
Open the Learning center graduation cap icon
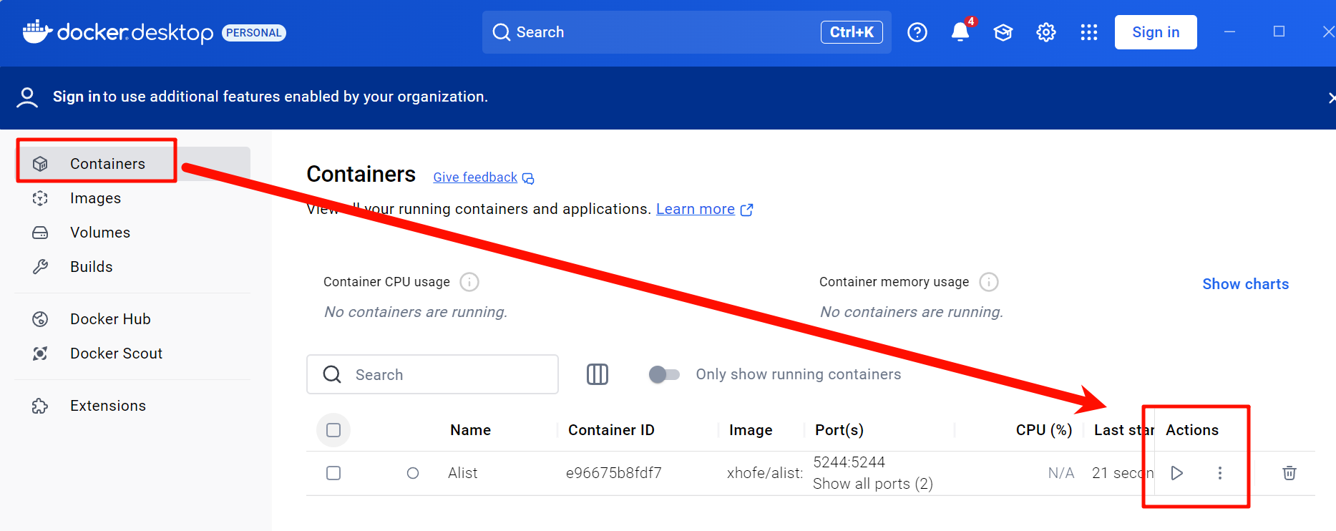1003,32
